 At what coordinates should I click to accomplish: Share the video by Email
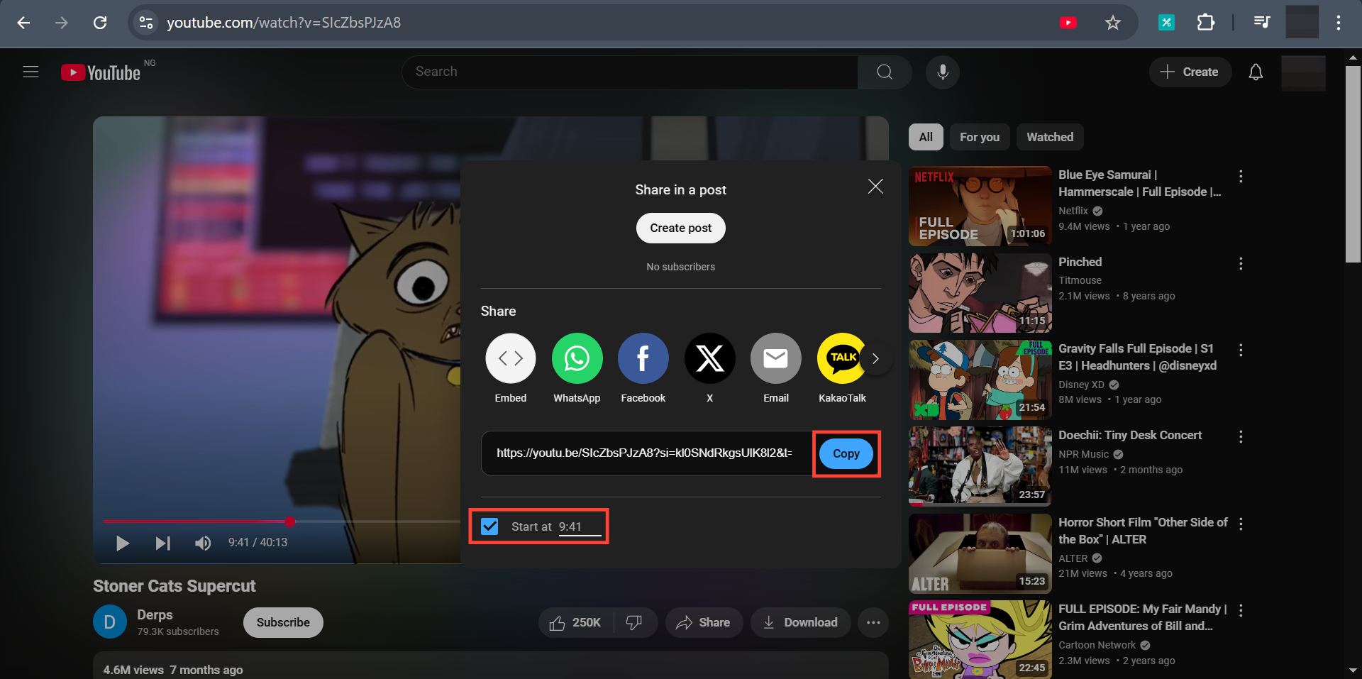pyautogui.click(x=776, y=368)
